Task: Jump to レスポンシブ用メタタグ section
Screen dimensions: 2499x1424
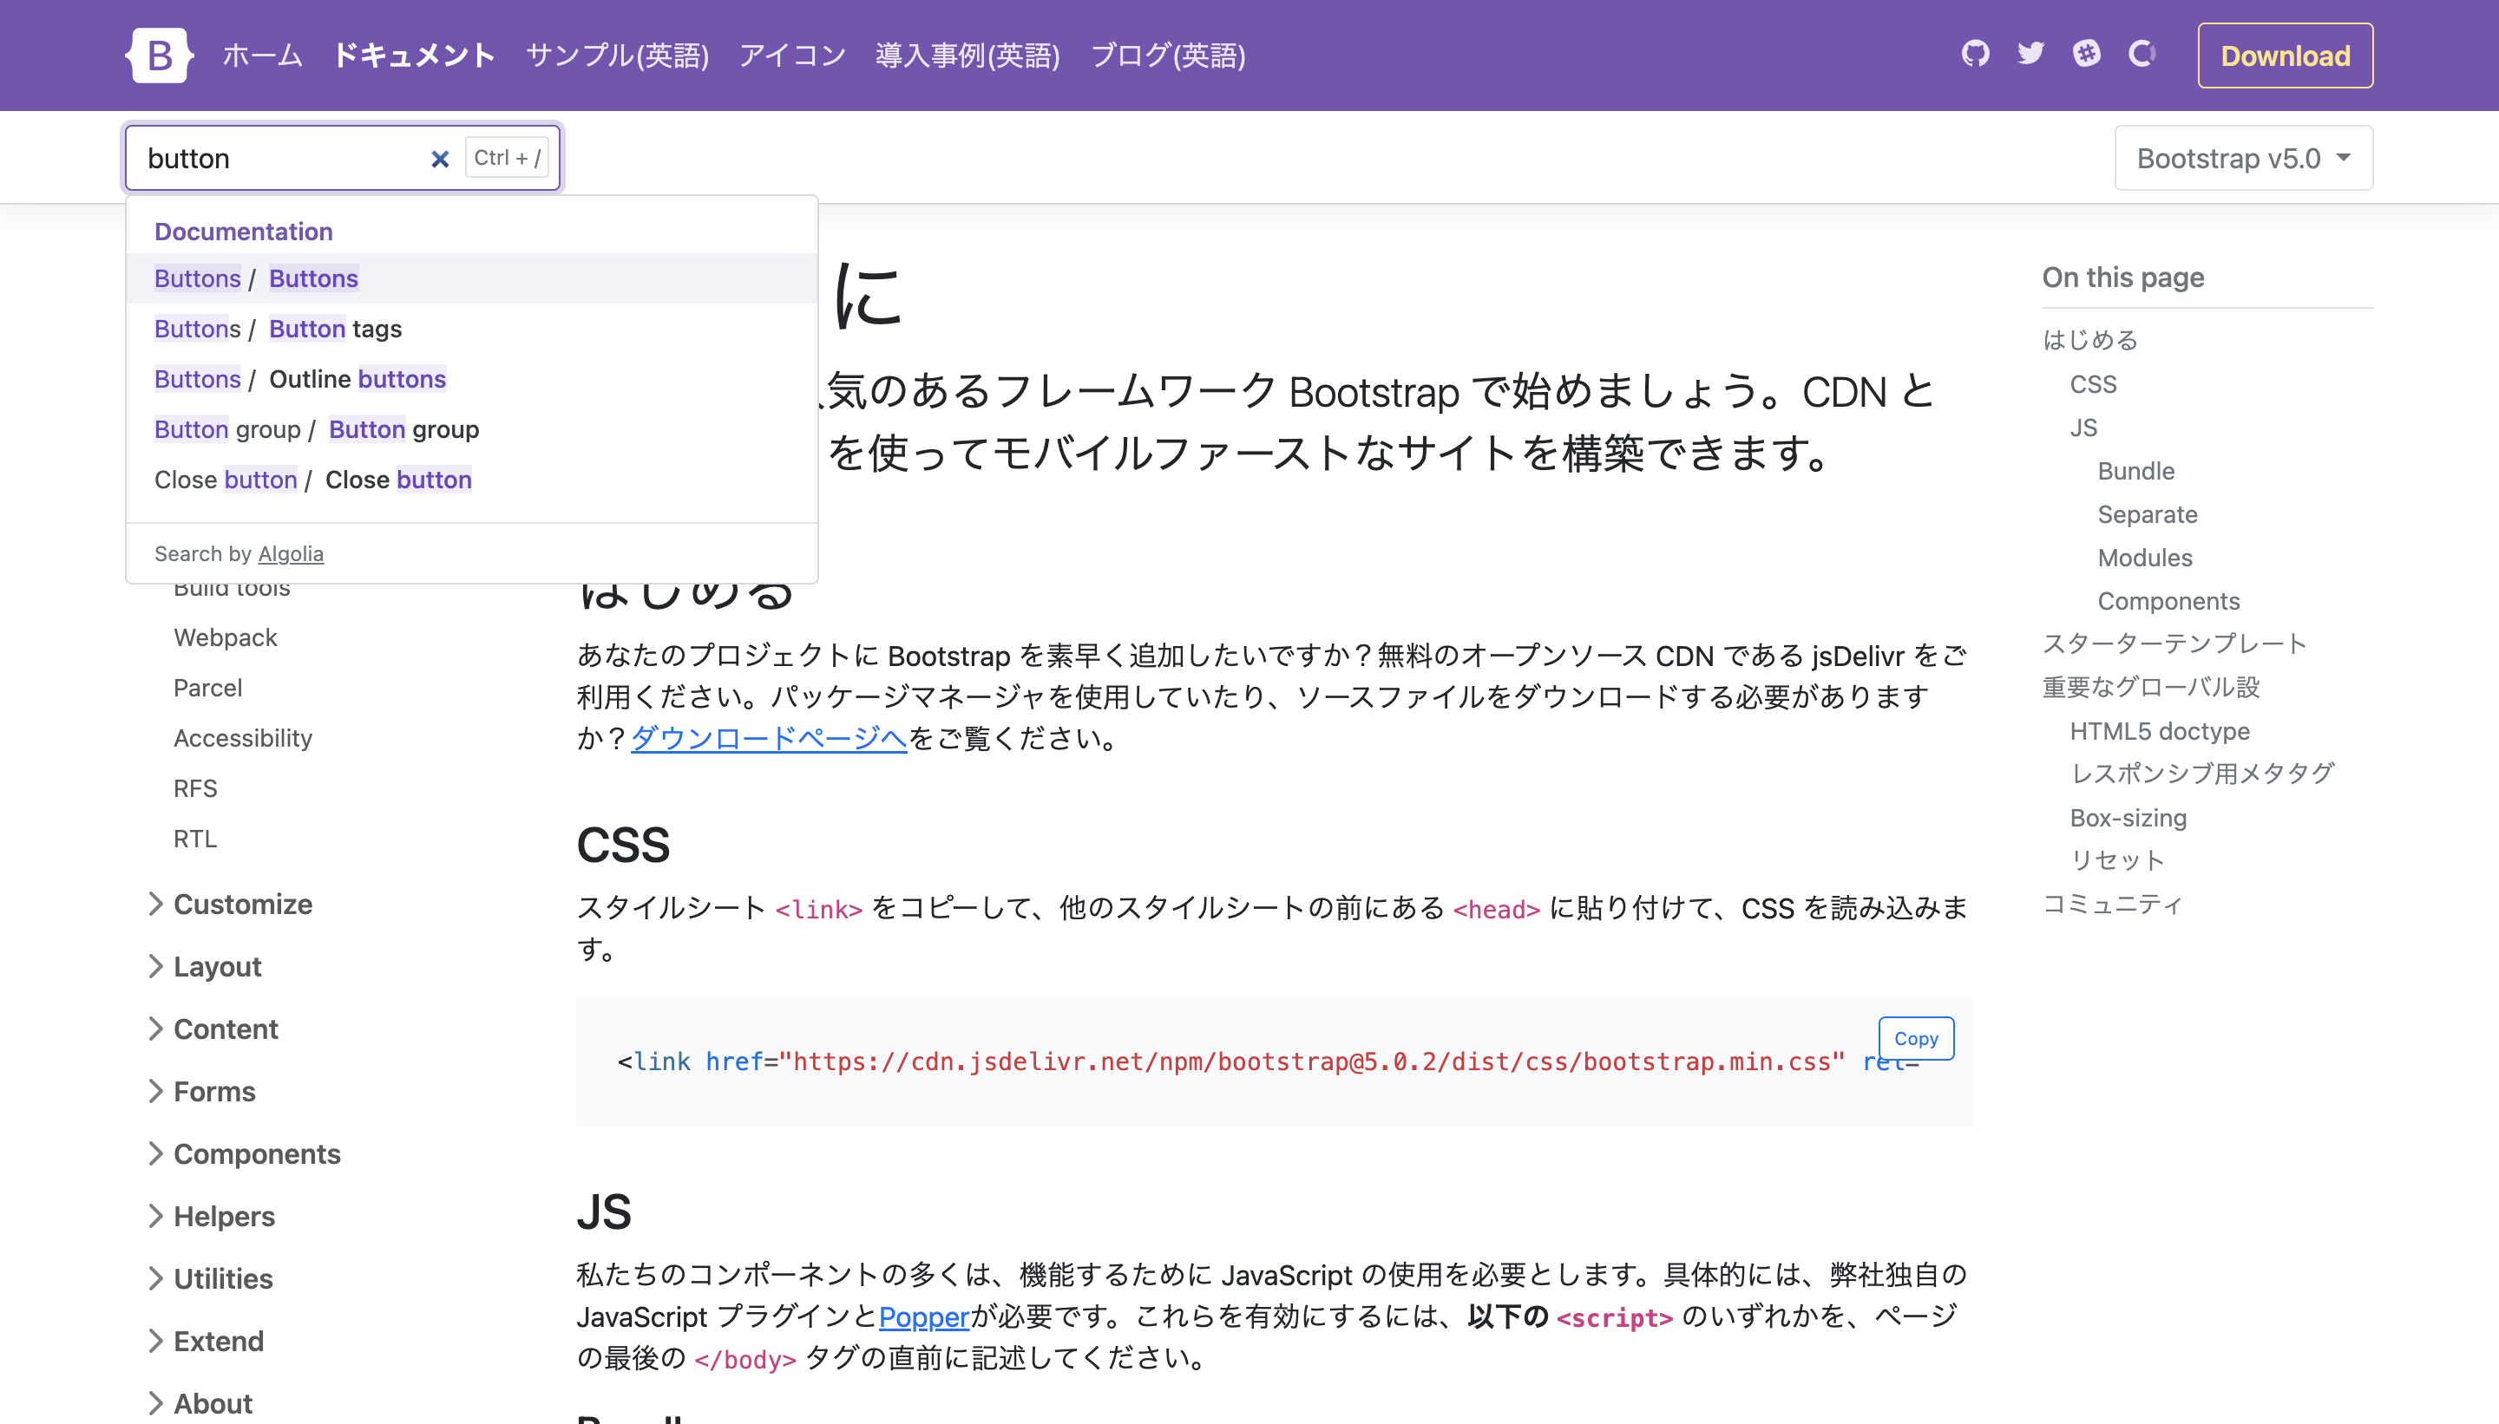Action: click(2202, 774)
